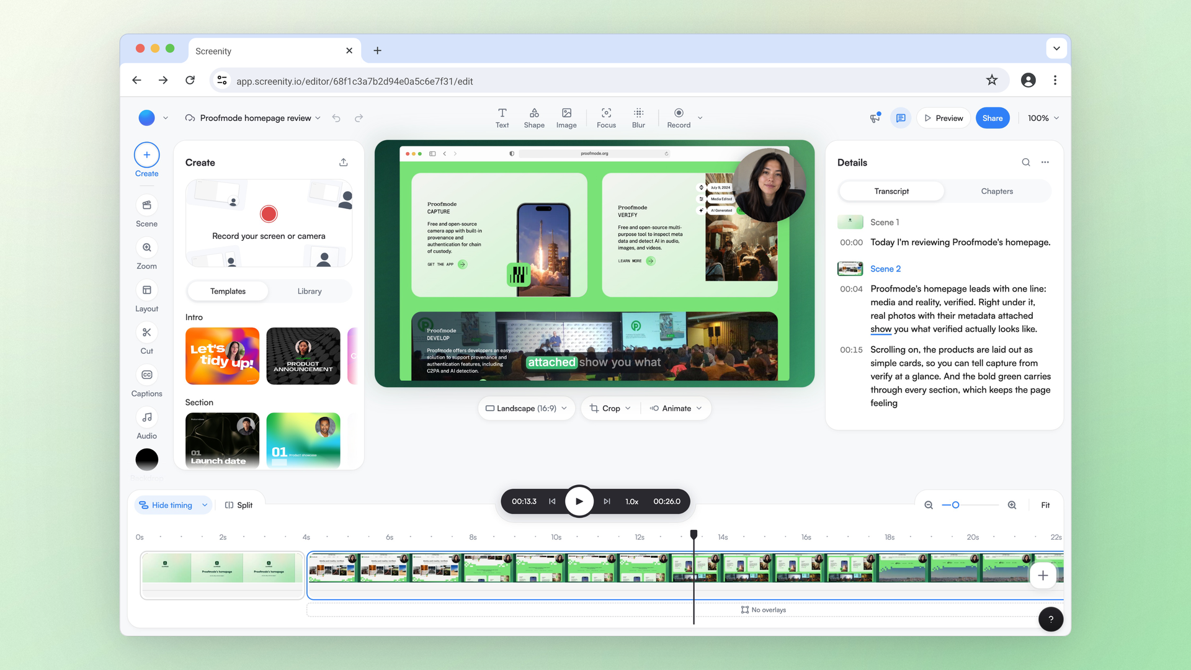Switch to the Library tab
This screenshot has height=670, width=1191.
[x=310, y=291]
